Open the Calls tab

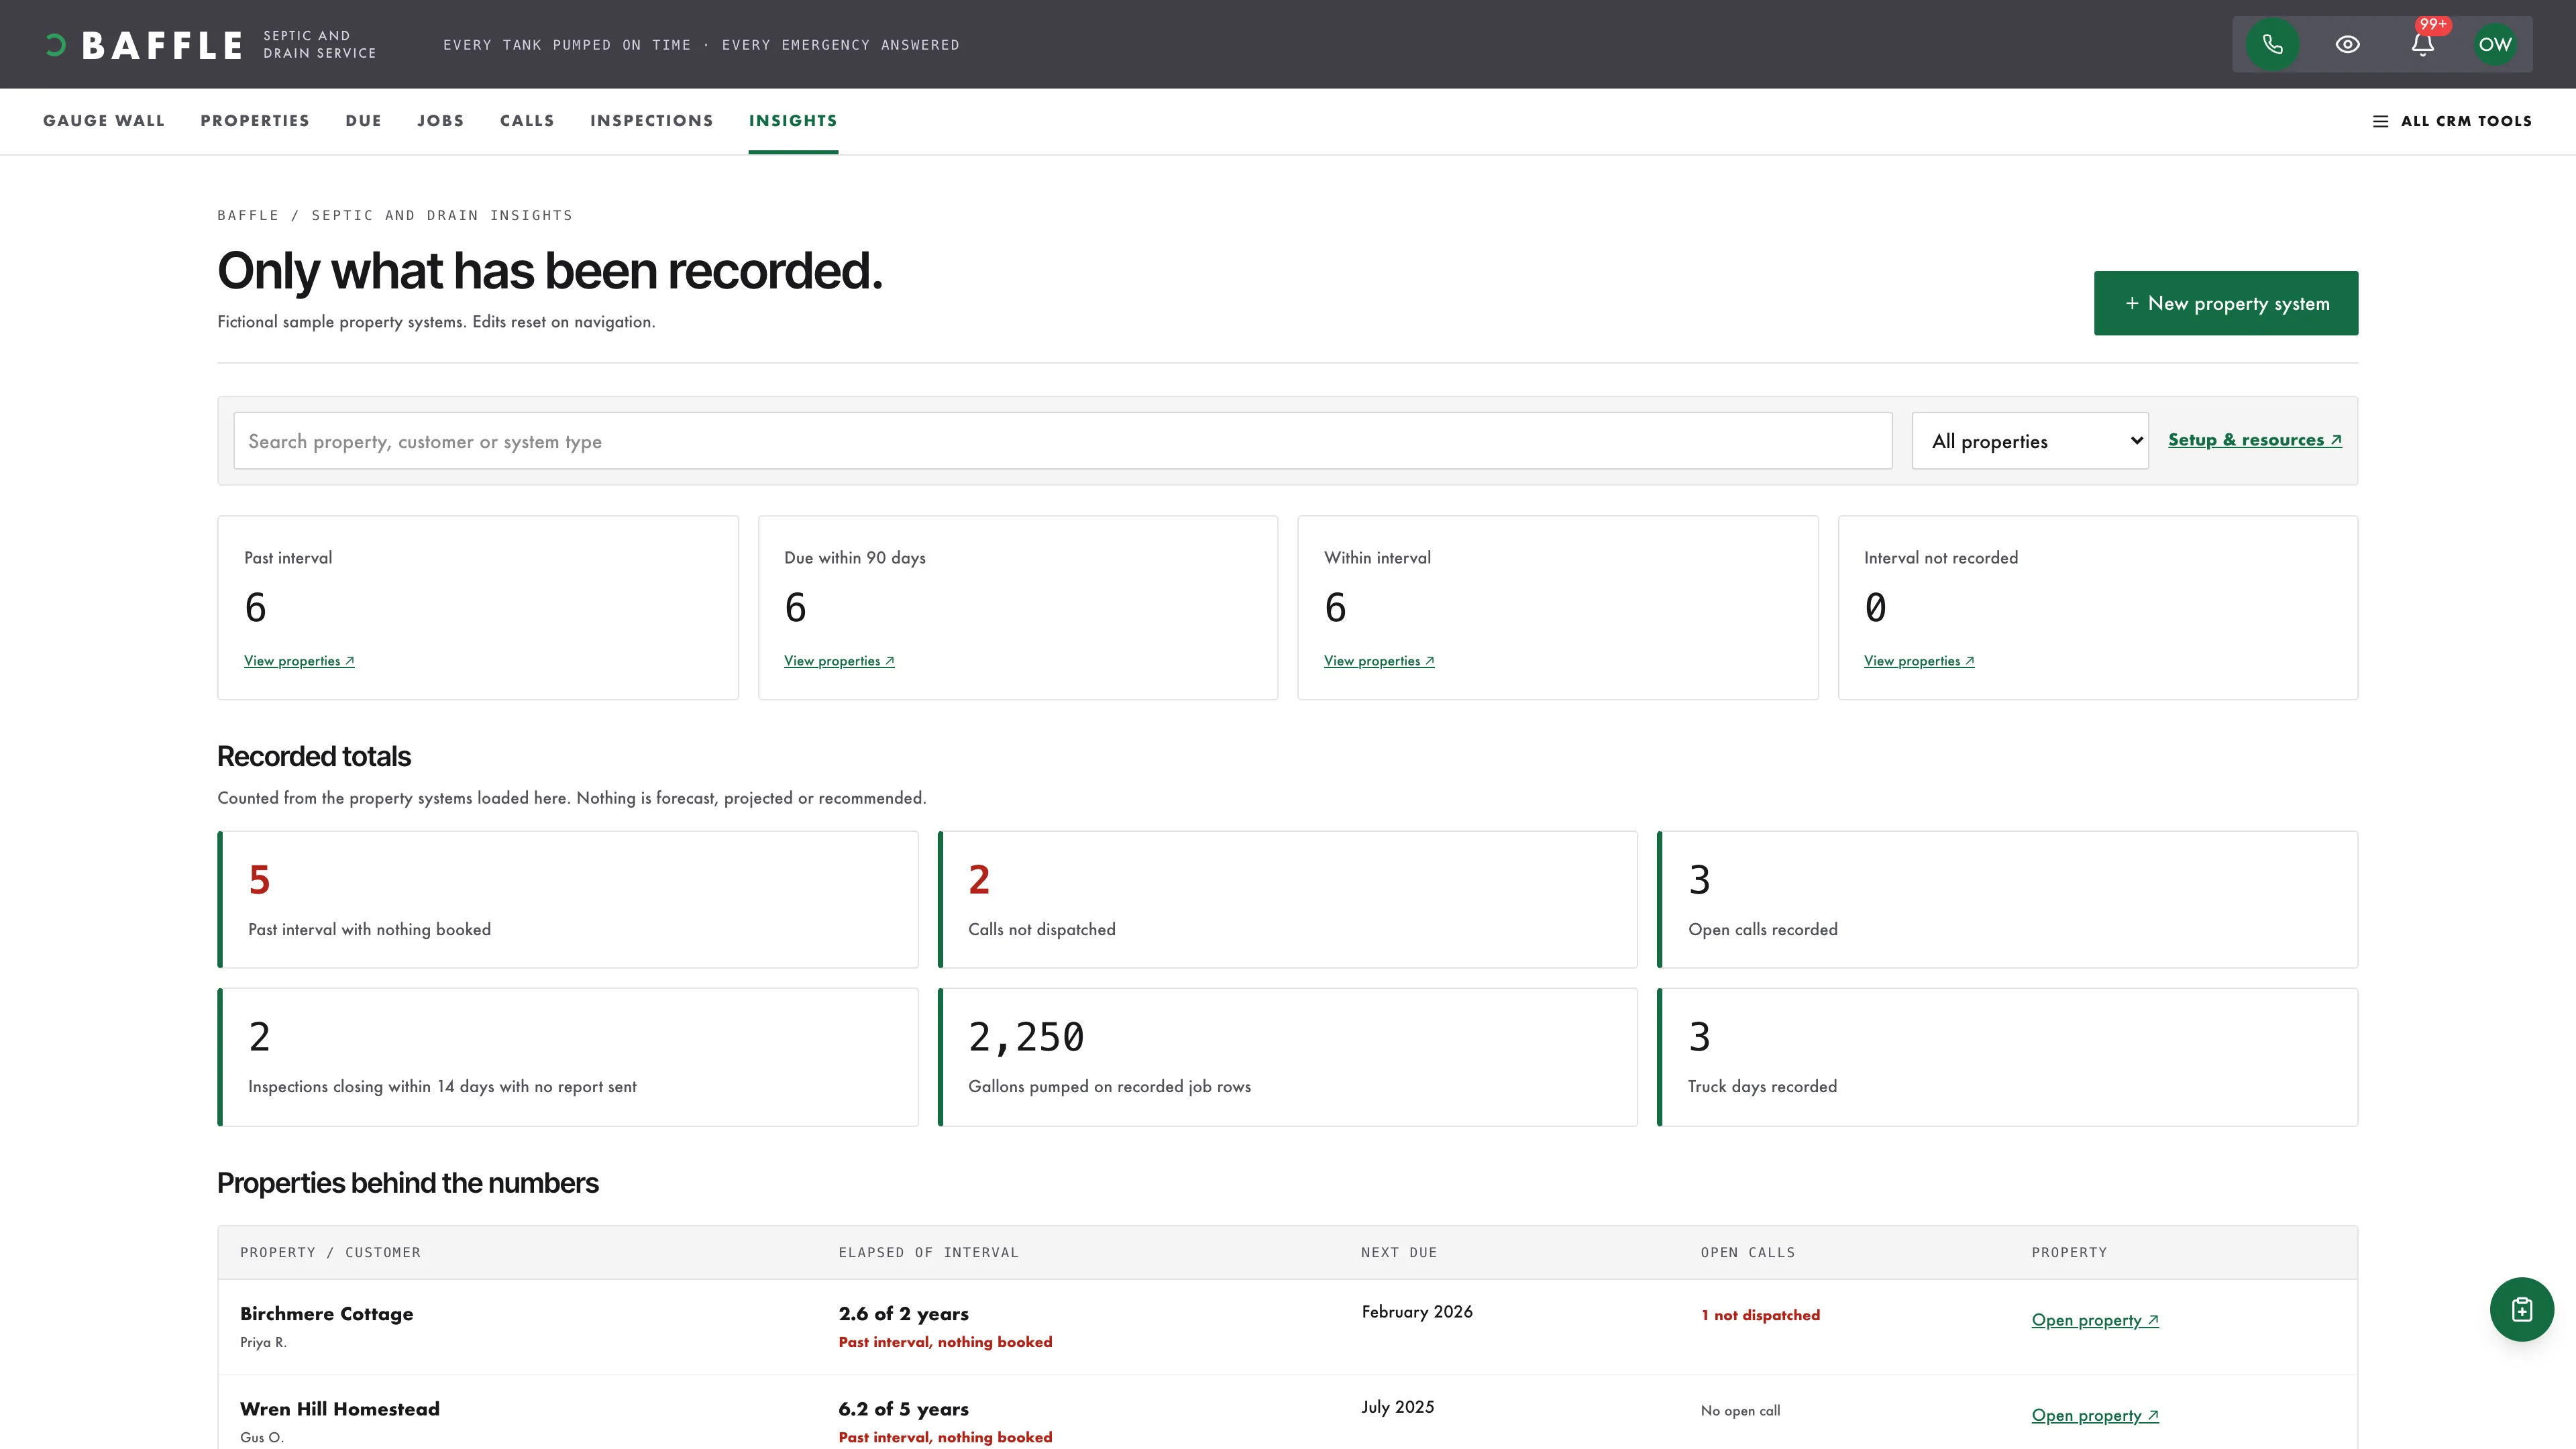pos(527,121)
